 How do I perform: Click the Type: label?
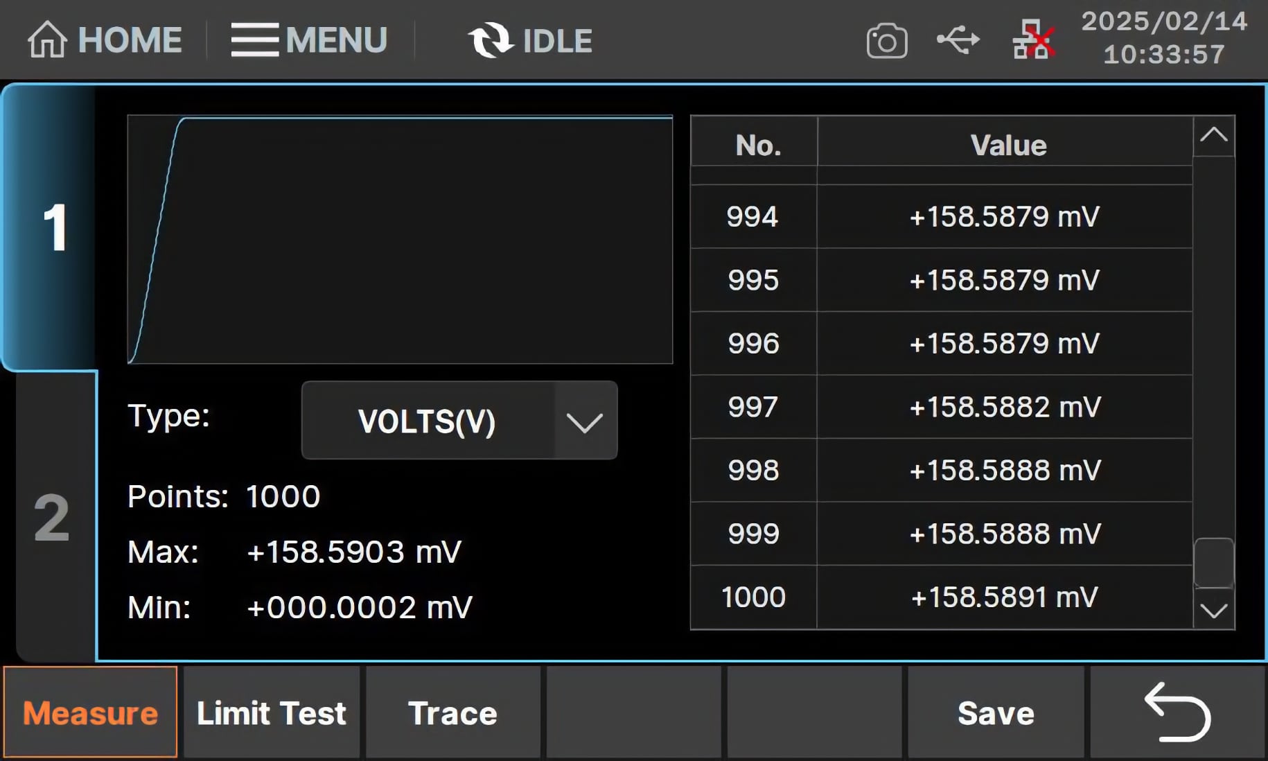coord(168,416)
